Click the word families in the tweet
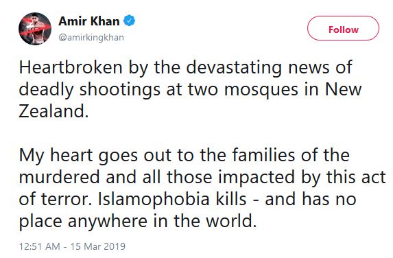This screenshot has height=258, width=393. [263, 155]
